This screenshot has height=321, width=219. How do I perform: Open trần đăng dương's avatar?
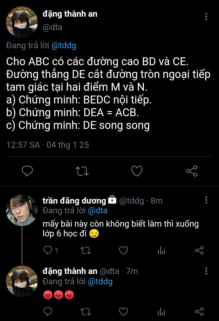22,210
